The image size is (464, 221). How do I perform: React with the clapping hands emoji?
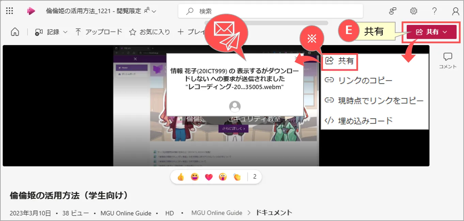click(x=237, y=177)
